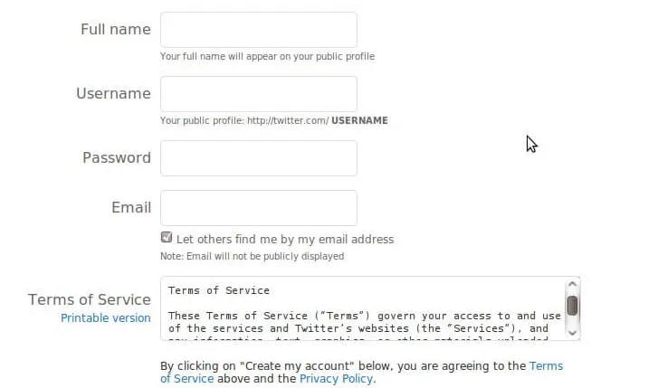The image size is (648, 388).
Task: Click the bold USERNAME text in profile hint
Action: [x=359, y=120]
